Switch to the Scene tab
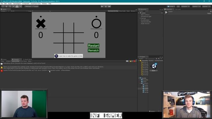The height and width of the screenshot is (119, 212). pos(4,59)
